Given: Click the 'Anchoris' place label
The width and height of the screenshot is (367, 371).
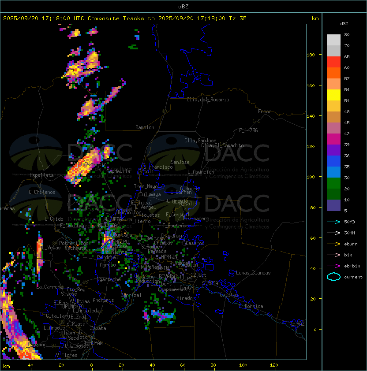Looking at the screenshot, I should (x=103, y=300).
